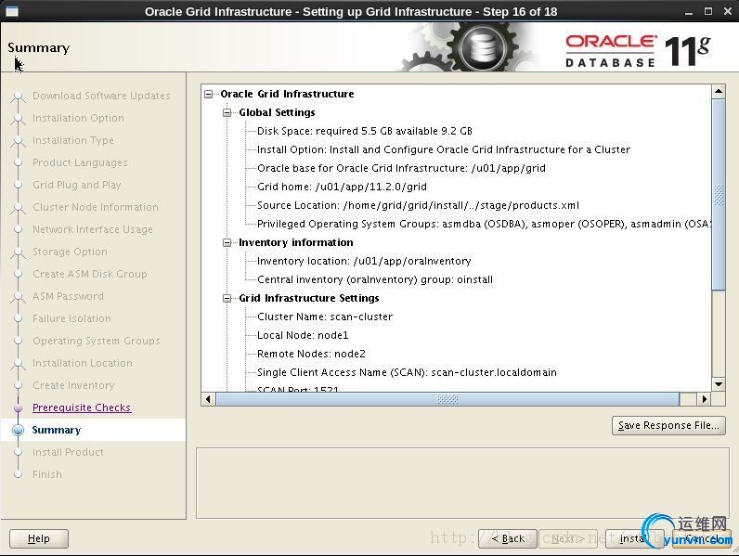739x556 pixels.
Task: Click the window menu icon in title bar
Action: coord(12,11)
